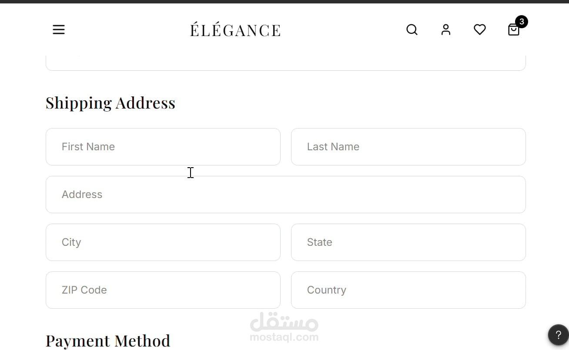
Task: Click the cart item count badge
Action: coord(521,22)
